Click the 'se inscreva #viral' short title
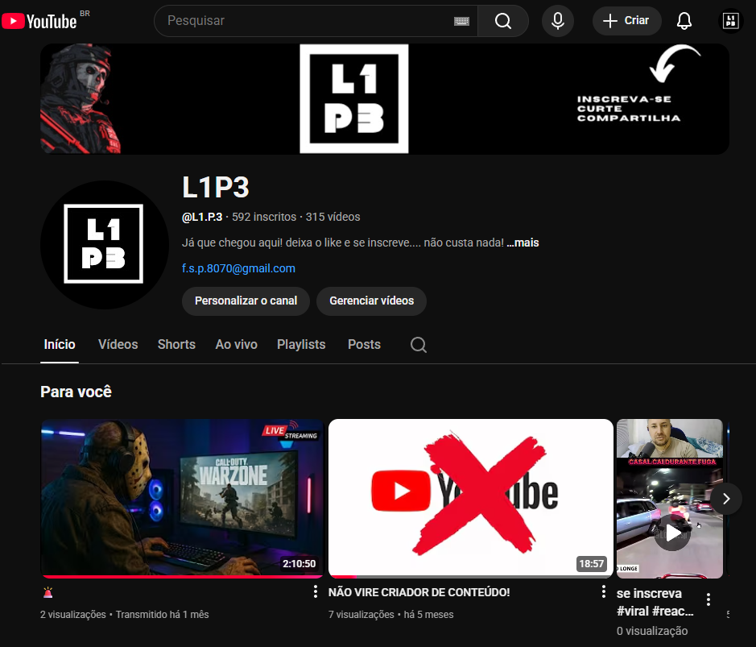This screenshot has width=756, height=647. pos(655,602)
